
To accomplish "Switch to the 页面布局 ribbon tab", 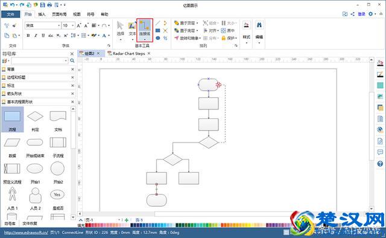I will point(59,14).
